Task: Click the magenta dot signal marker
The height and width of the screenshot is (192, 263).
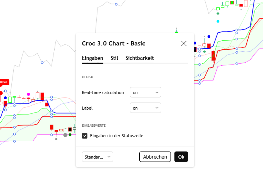Action: point(28,94)
